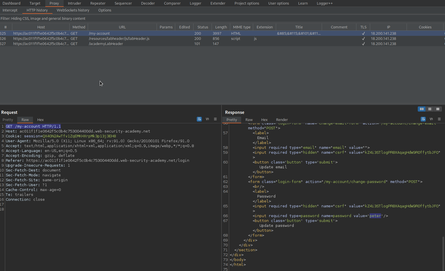The height and width of the screenshot is (271, 445).
Task: Open User options tab
Action: [279, 3]
